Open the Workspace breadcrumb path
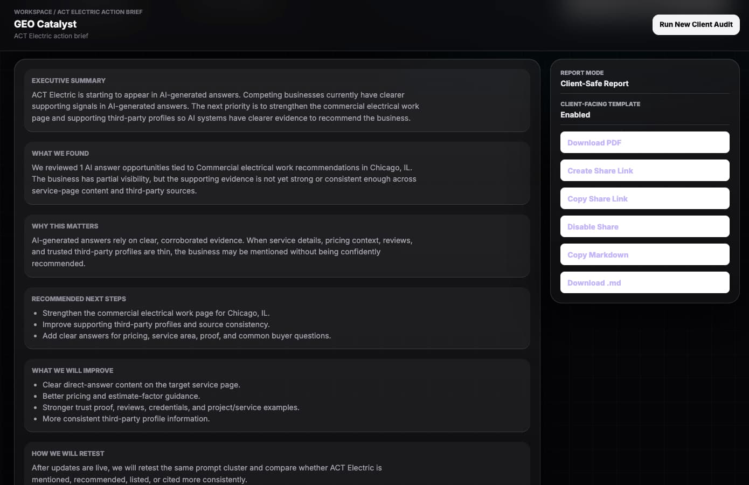The height and width of the screenshot is (485, 749). pos(78,12)
